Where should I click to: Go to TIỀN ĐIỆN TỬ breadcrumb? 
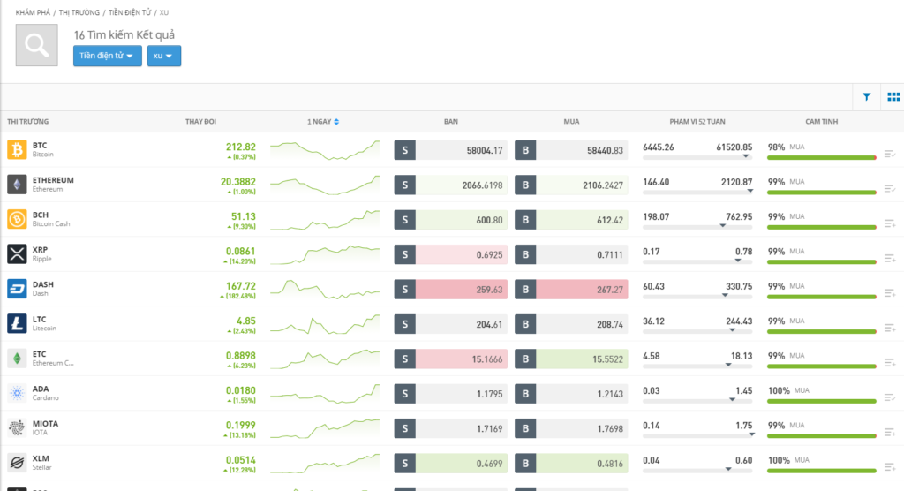pos(130,12)
